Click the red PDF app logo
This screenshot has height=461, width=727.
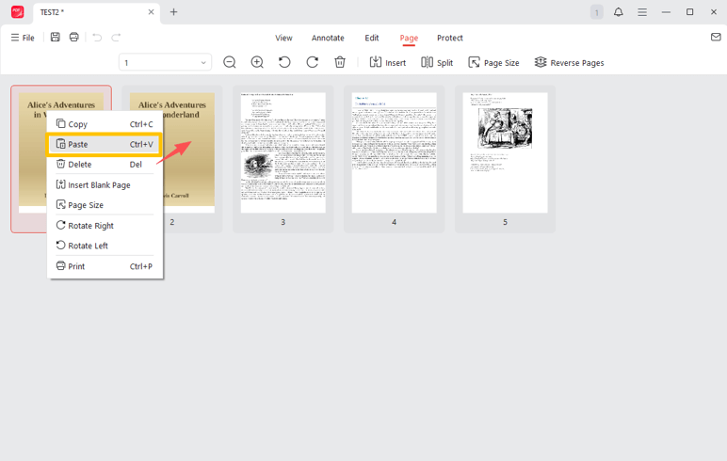[x=18, y=11]
